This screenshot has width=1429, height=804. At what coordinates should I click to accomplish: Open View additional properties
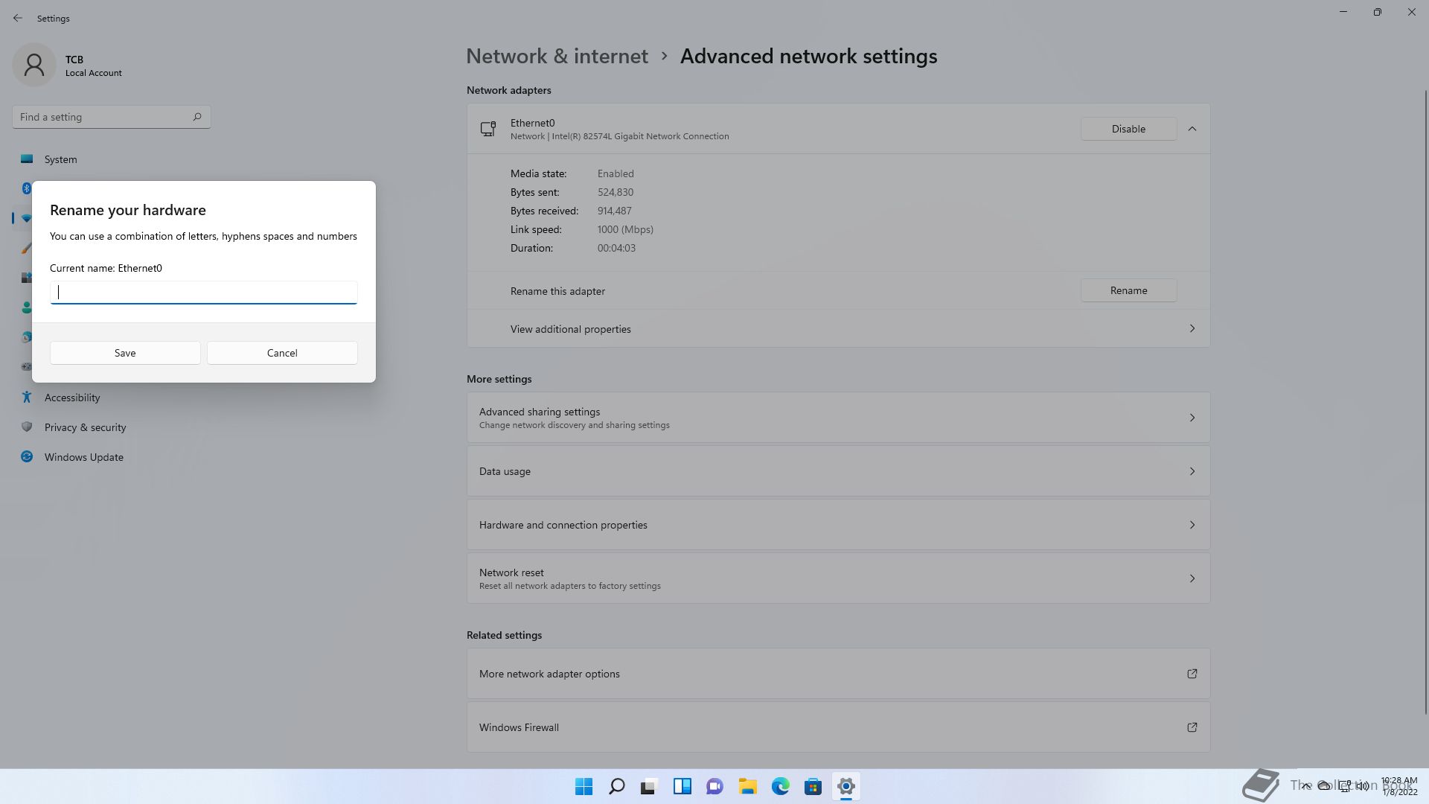[x=838, y=329]
